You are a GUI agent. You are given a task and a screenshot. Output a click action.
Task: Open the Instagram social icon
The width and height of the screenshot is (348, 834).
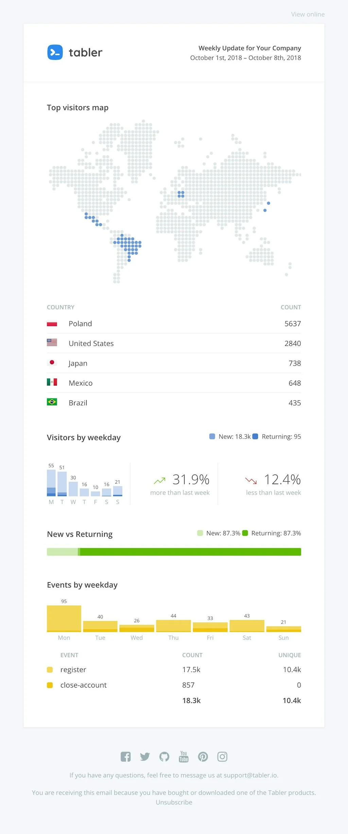222,757
